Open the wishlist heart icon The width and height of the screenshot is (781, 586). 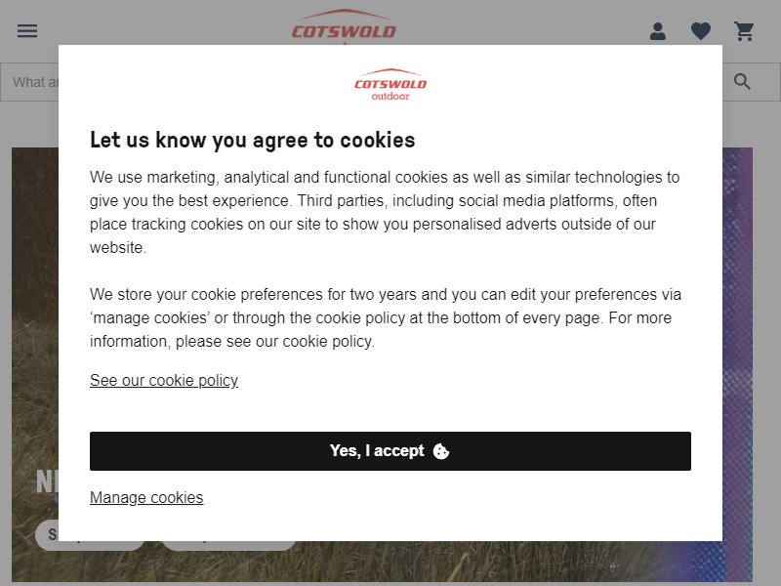coord(701,31)
